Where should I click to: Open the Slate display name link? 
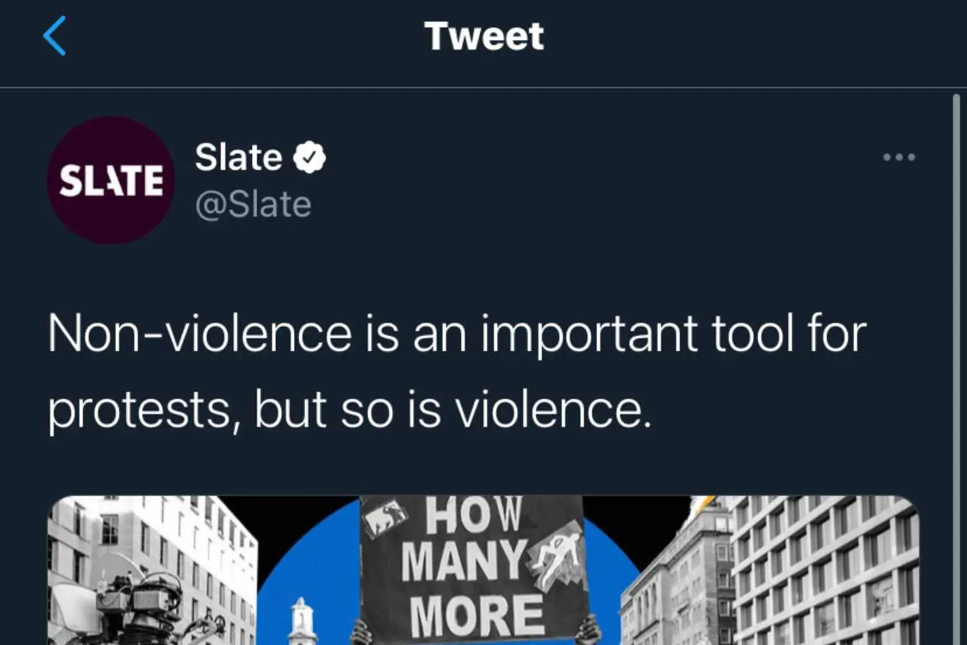point(239,157)
